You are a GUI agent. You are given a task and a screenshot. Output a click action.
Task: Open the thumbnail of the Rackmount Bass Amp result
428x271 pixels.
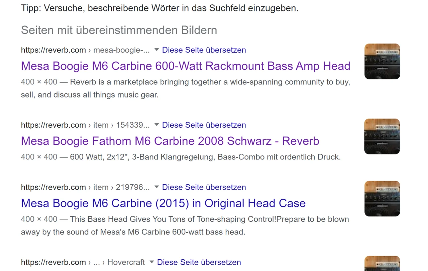pos(382,61)
